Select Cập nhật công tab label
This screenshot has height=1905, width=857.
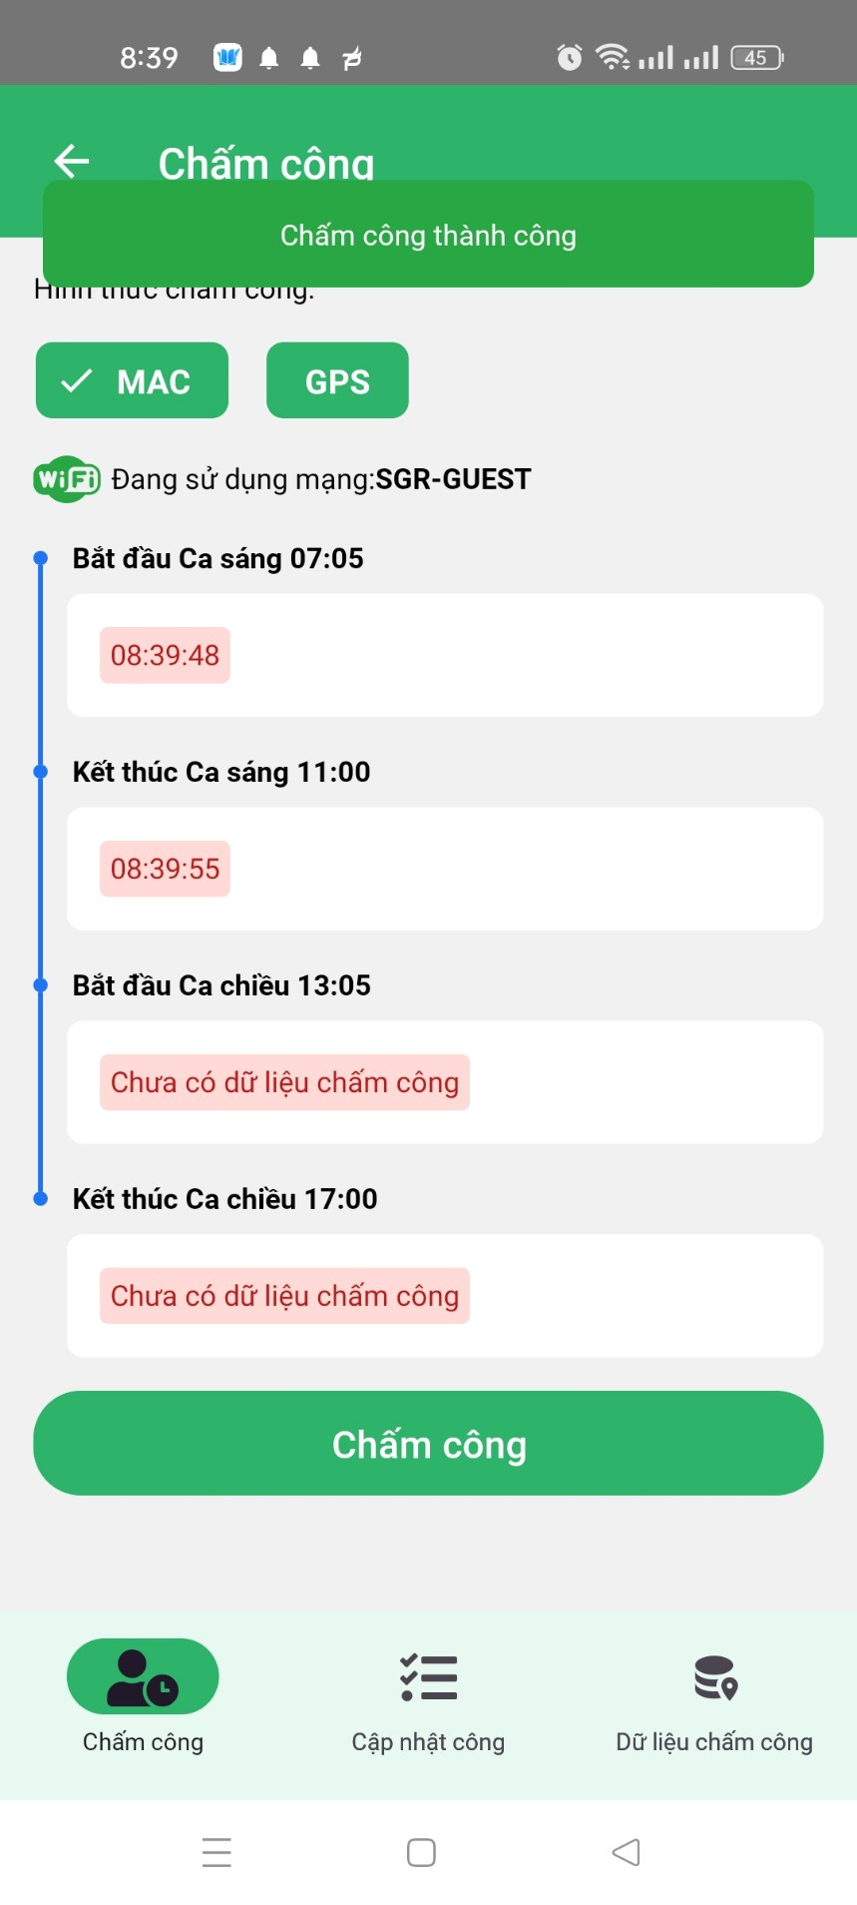[428, 1742]
